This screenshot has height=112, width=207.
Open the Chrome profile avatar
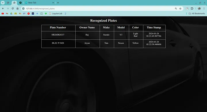[x=199, y=9]
